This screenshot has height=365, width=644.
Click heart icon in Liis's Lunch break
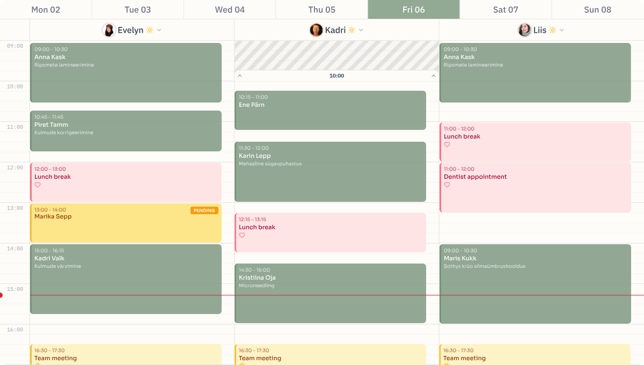[447, 144]
